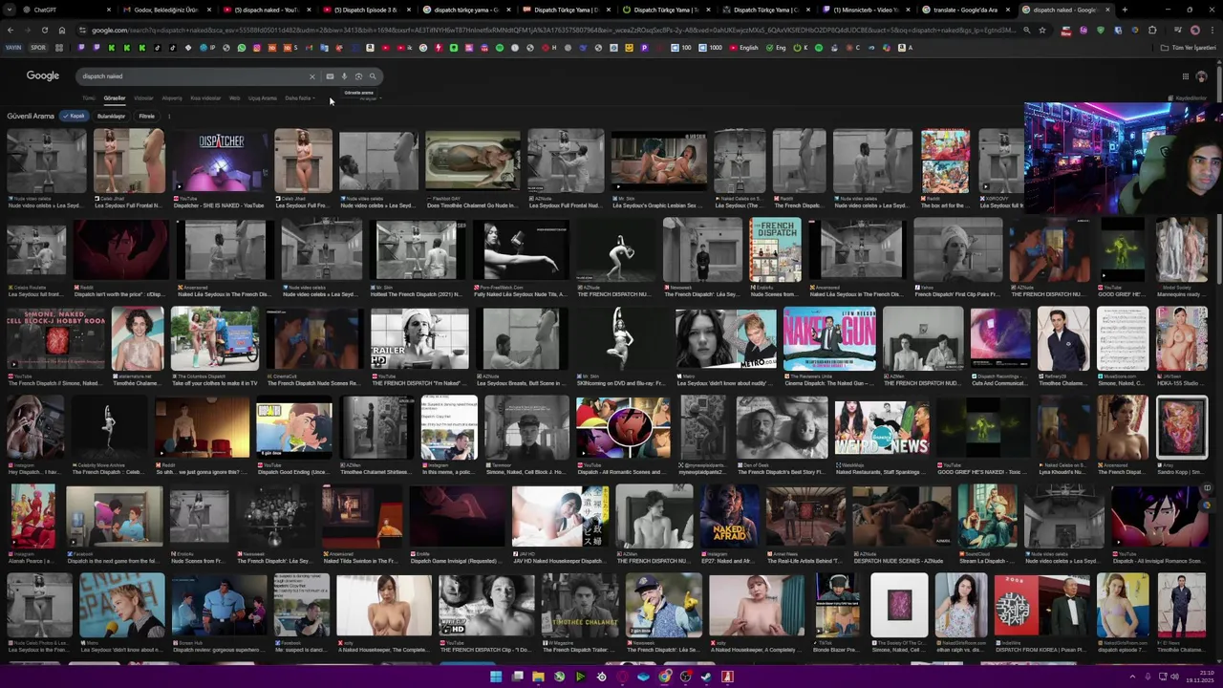The image size is (1223, 688).
Task: Open the tab search chevron in Chrome
Action: tap(10, 10)
